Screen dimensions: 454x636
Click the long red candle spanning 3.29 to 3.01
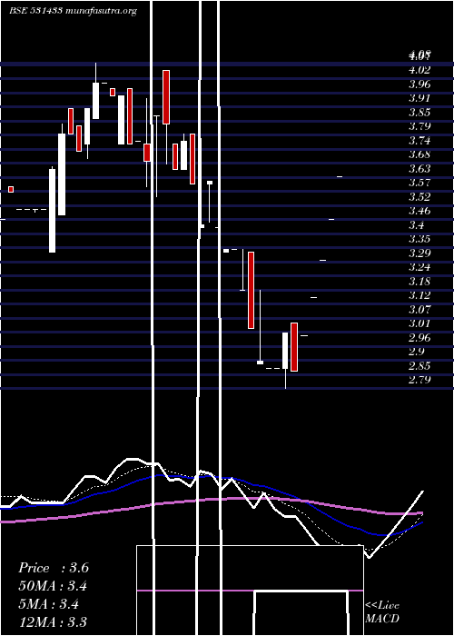coord(251,290)
